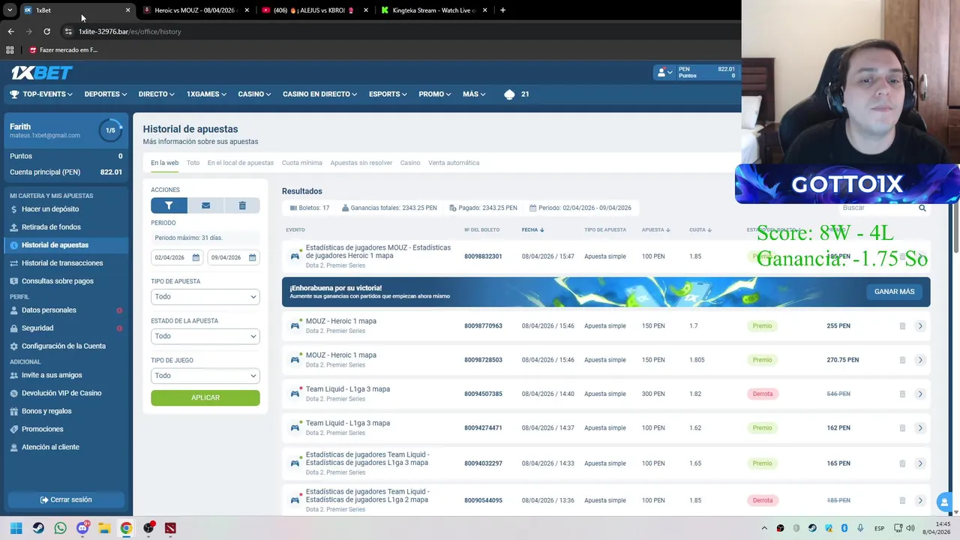The width and height of the screenshot is (960, 540).
Task: Click the 1/5 profile progress ring
Action: click(110, 130)
